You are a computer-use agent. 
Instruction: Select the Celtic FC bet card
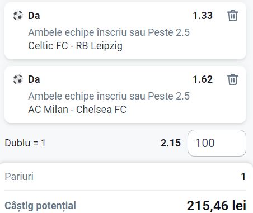[125, 31]
